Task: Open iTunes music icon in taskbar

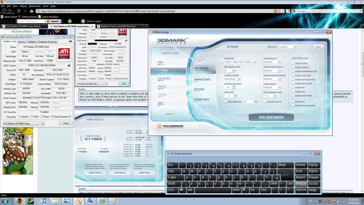Action: tap(43, 201)
